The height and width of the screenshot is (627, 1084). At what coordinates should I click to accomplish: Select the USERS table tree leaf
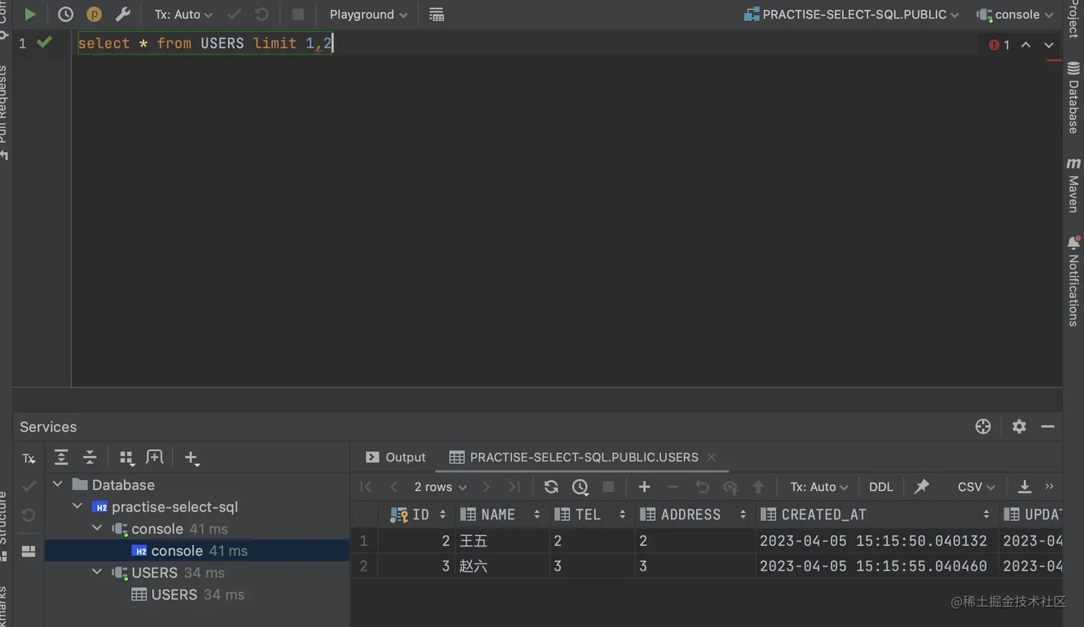[188, 595]
